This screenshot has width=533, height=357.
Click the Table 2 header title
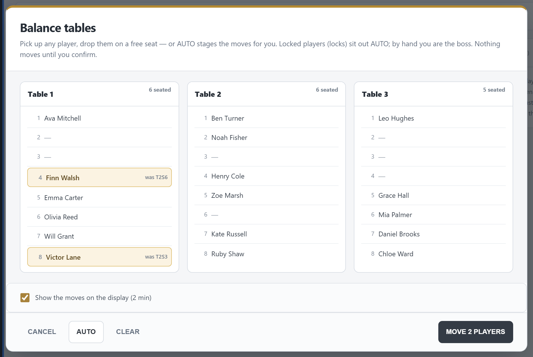[x=208, y=94]
